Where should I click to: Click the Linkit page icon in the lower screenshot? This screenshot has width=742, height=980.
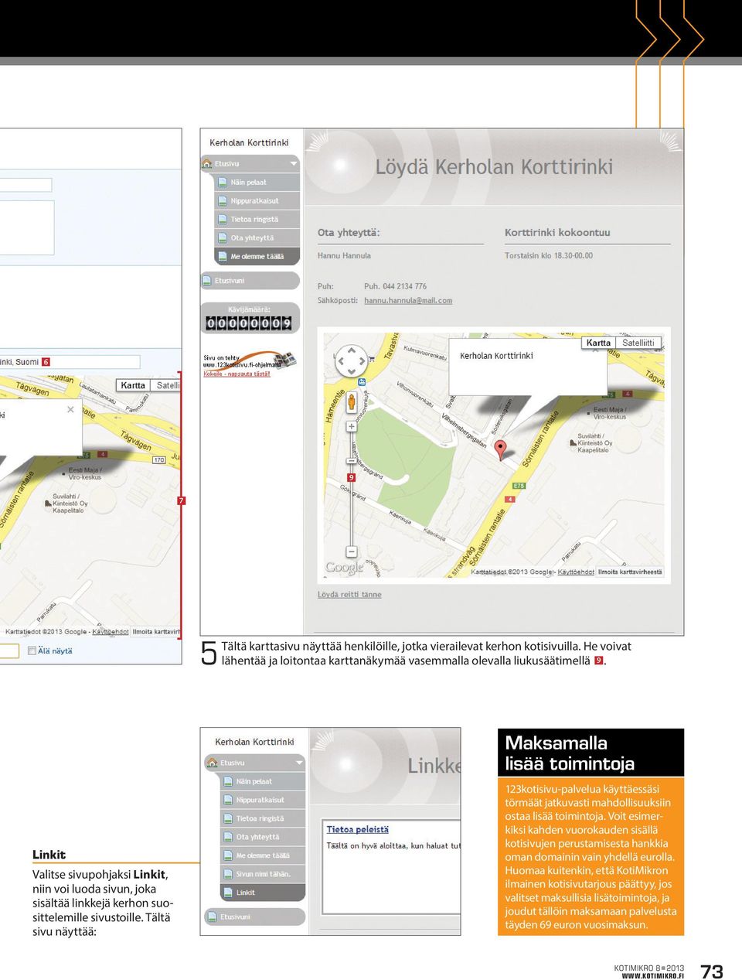[x=228, y=893]
